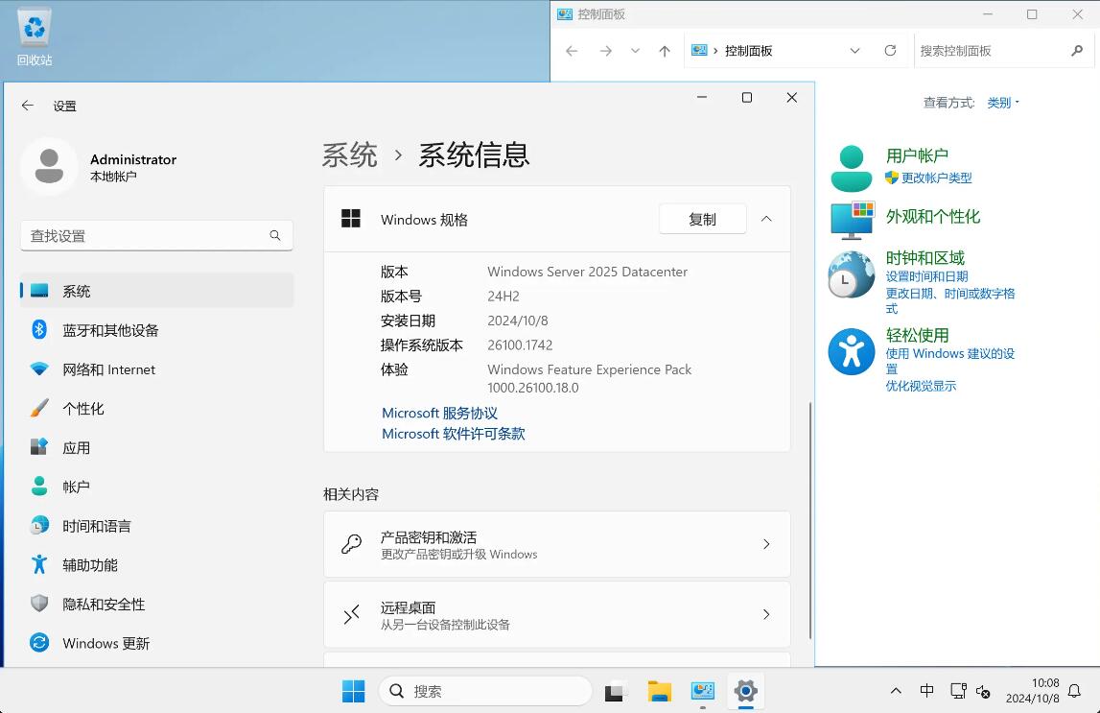
Task: Click the 查找设置 search field
Action: tap(156, 236)
